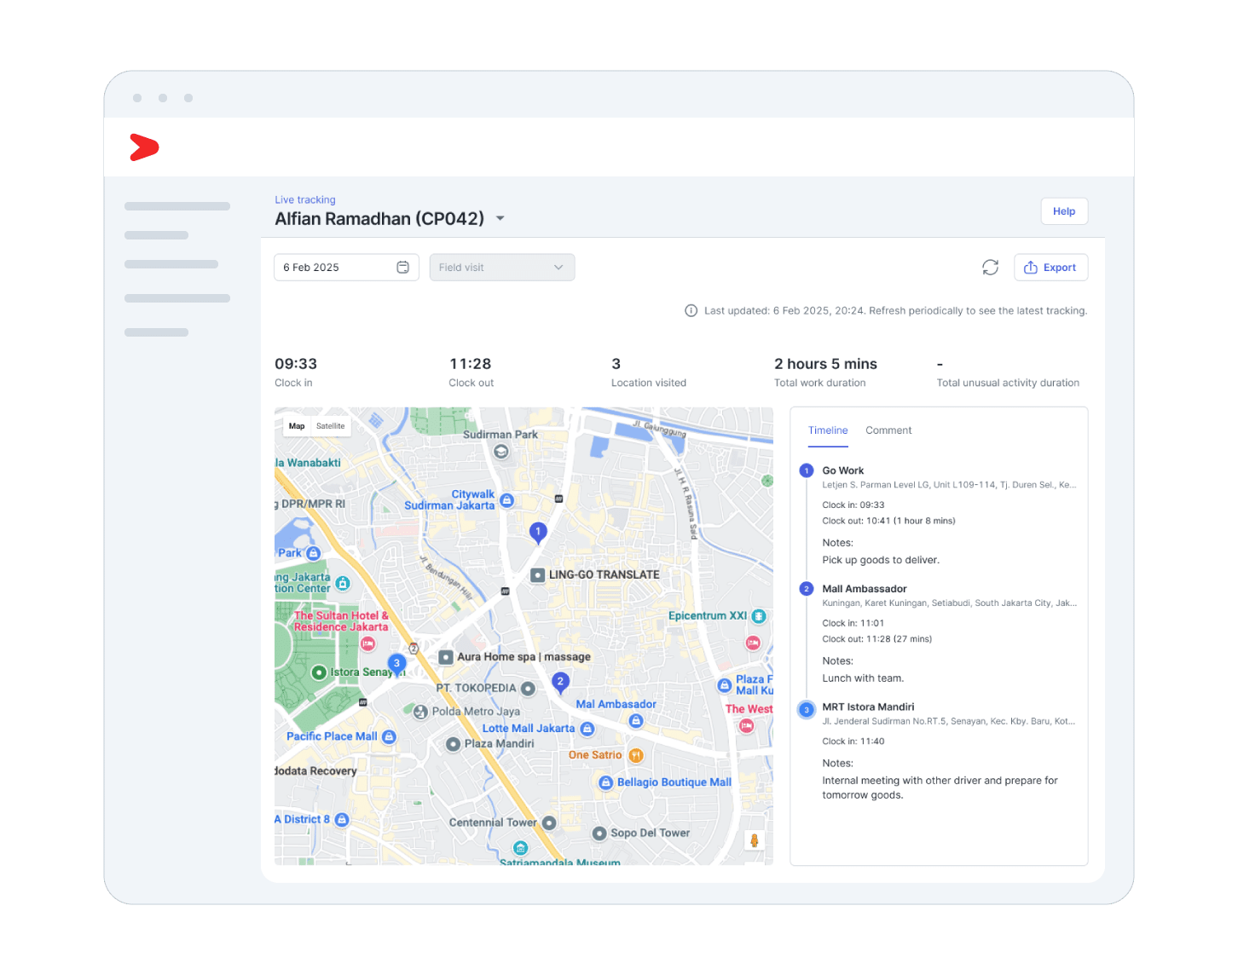This screenshot has height=975, width=1238.
Task: Select the Map view toggle
Action: 297,426
